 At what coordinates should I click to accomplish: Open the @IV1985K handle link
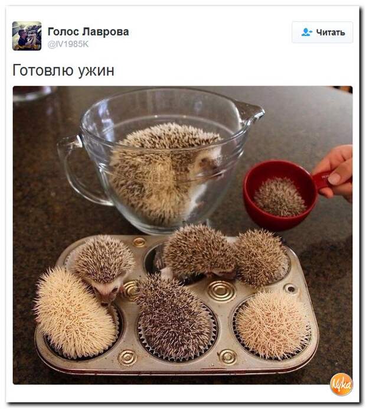point(68,44)
